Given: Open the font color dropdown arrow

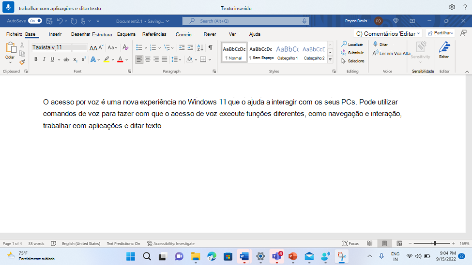Looking at the screenshot, I should pos(127,59).
